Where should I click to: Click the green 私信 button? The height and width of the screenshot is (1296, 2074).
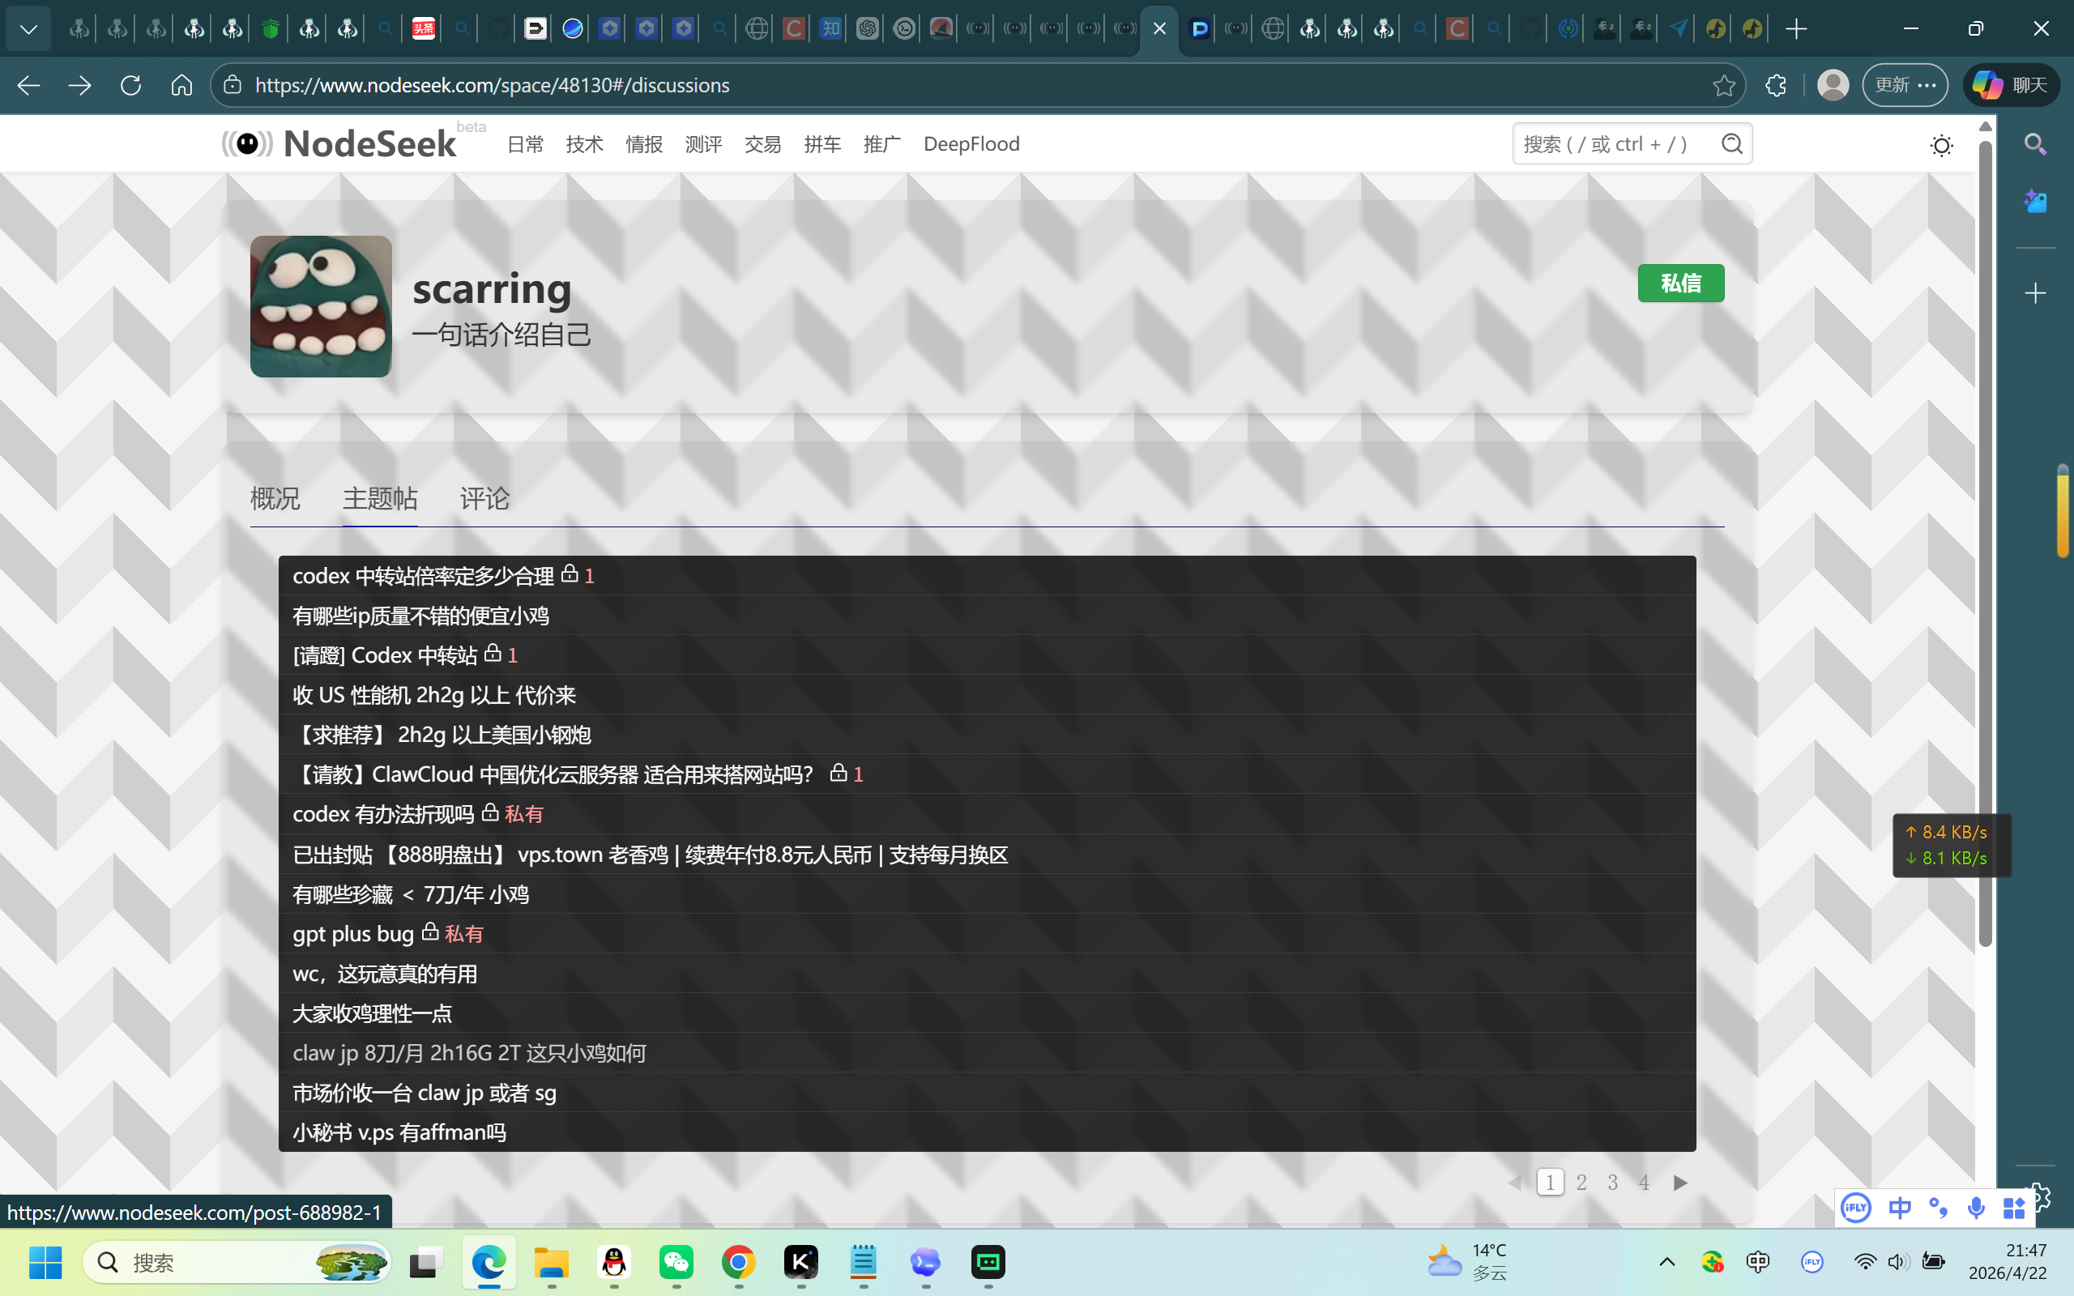point(1680,283)
